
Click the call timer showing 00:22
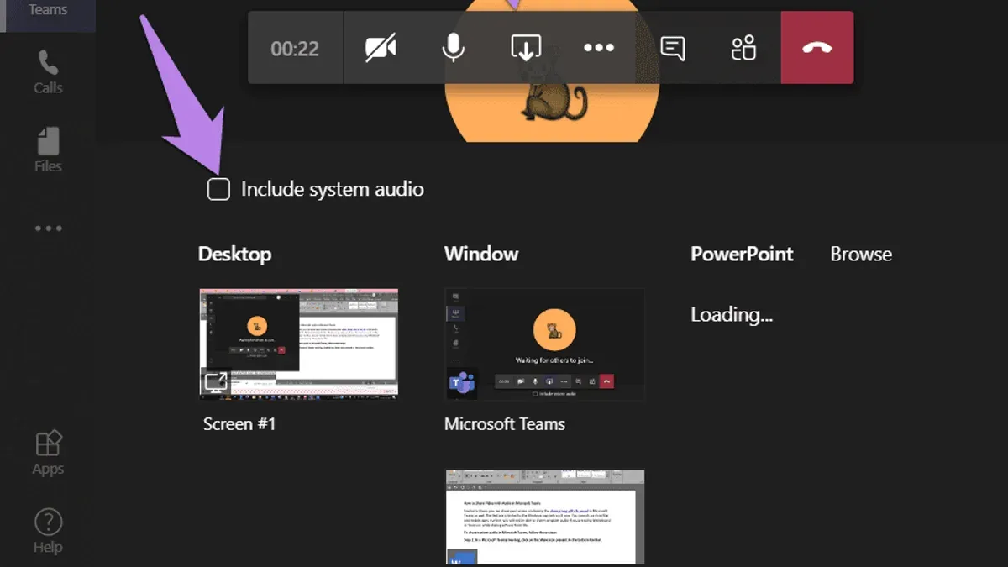[295, 49]
